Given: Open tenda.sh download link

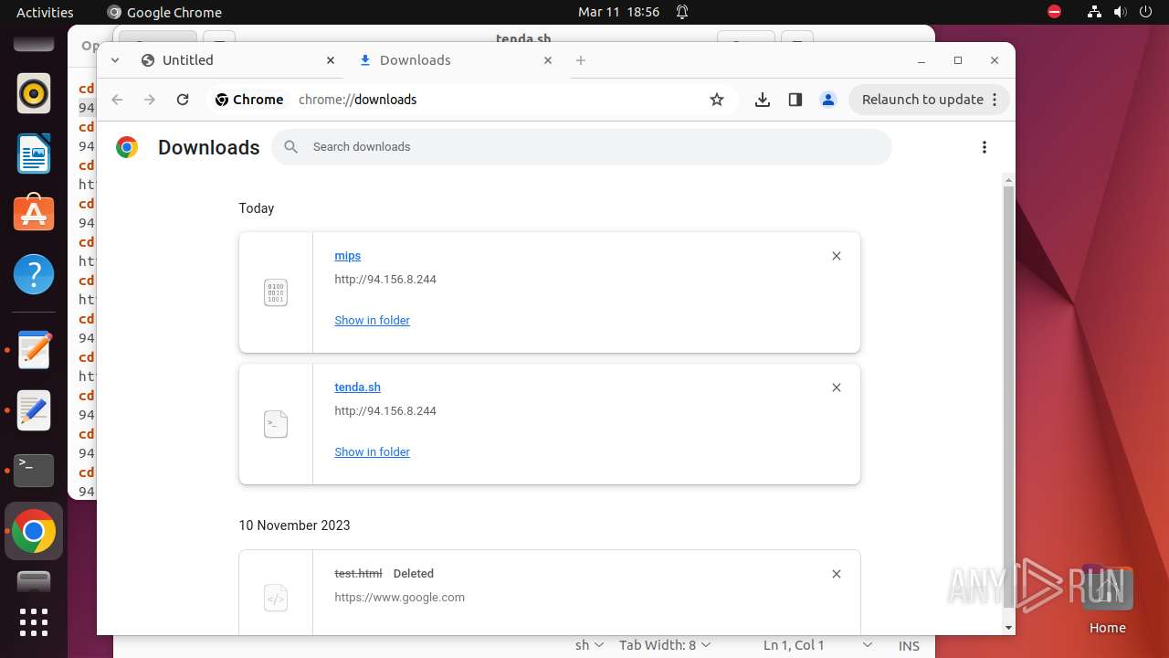Looking at the screenshot, I should (x=357, y=387).
